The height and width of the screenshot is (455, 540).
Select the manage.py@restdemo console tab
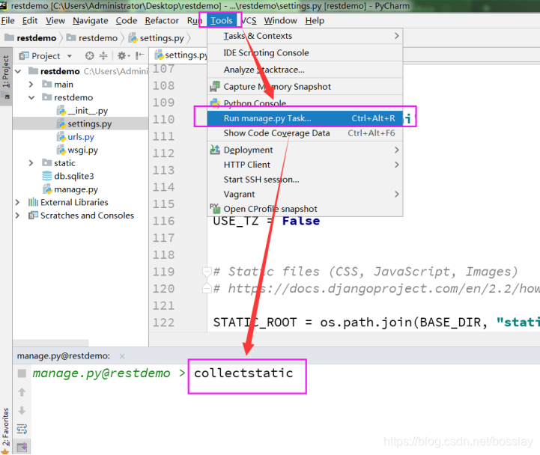pyautogui.click(x=64, y=356)
